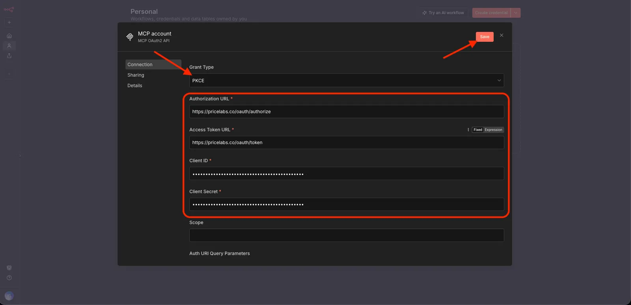The height and width of the screenshot is (305, 631).
Task: Click the plus add button in left sidebar
Action: pos(9,22)
